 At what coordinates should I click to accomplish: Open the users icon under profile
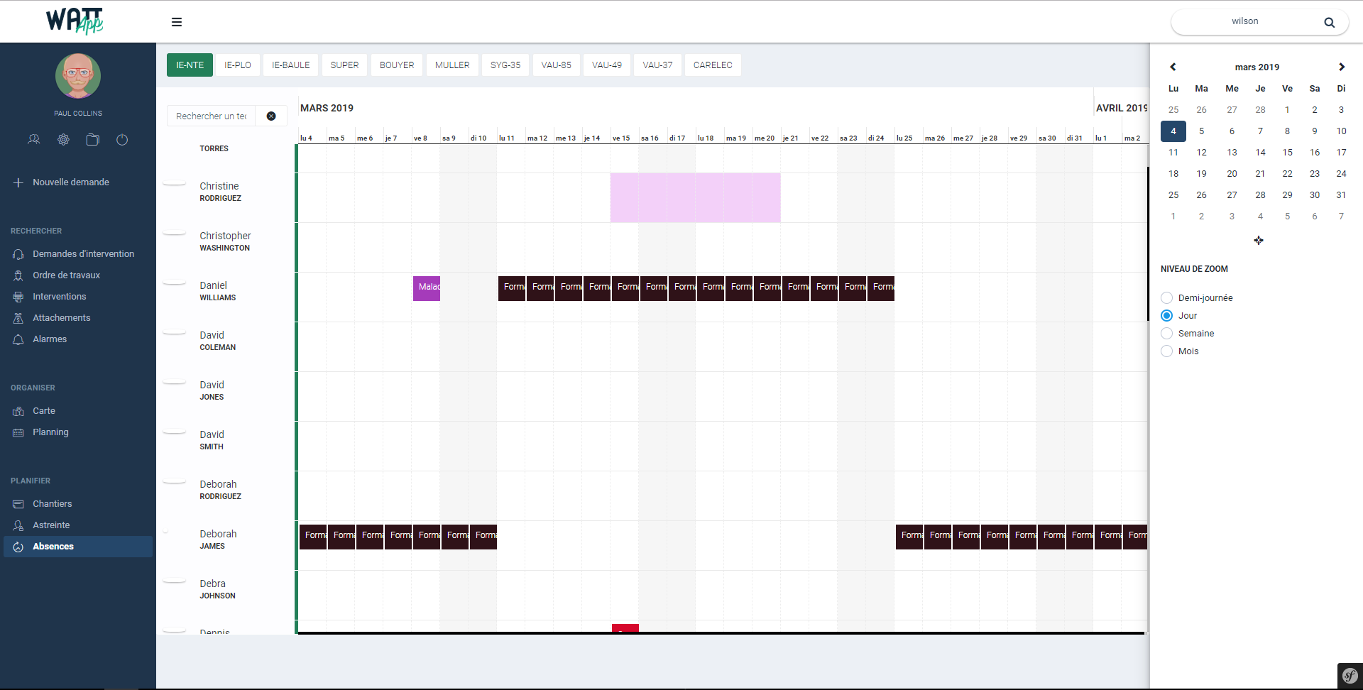click(33, 140)
